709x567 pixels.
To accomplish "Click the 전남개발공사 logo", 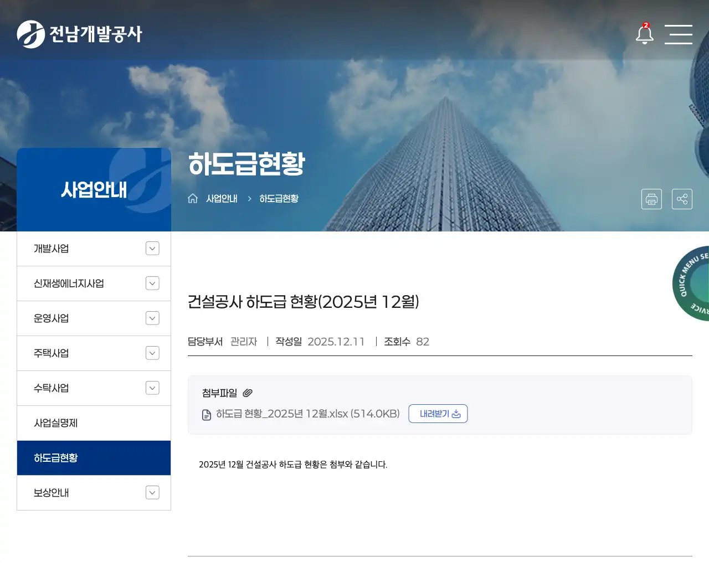I will [80, 34].
